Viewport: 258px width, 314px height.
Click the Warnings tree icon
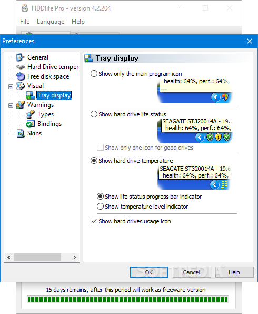tap(20, 105)
